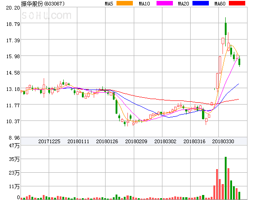Click the magenta MA10 legend swatch
The image size is (273, 200).
165,3
